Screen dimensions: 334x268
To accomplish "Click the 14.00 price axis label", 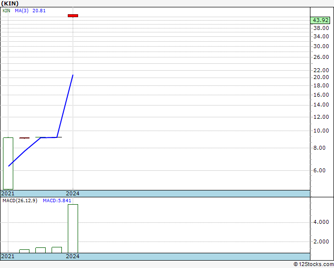I will click(x=321, y=105).
